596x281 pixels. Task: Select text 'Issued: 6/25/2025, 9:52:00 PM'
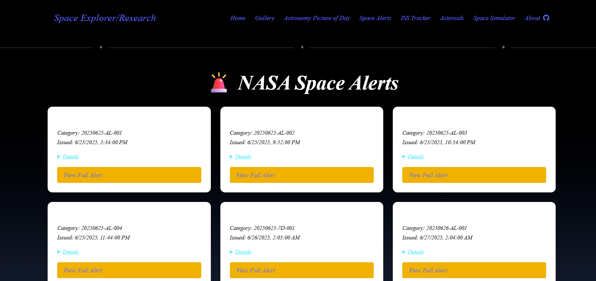265,142
